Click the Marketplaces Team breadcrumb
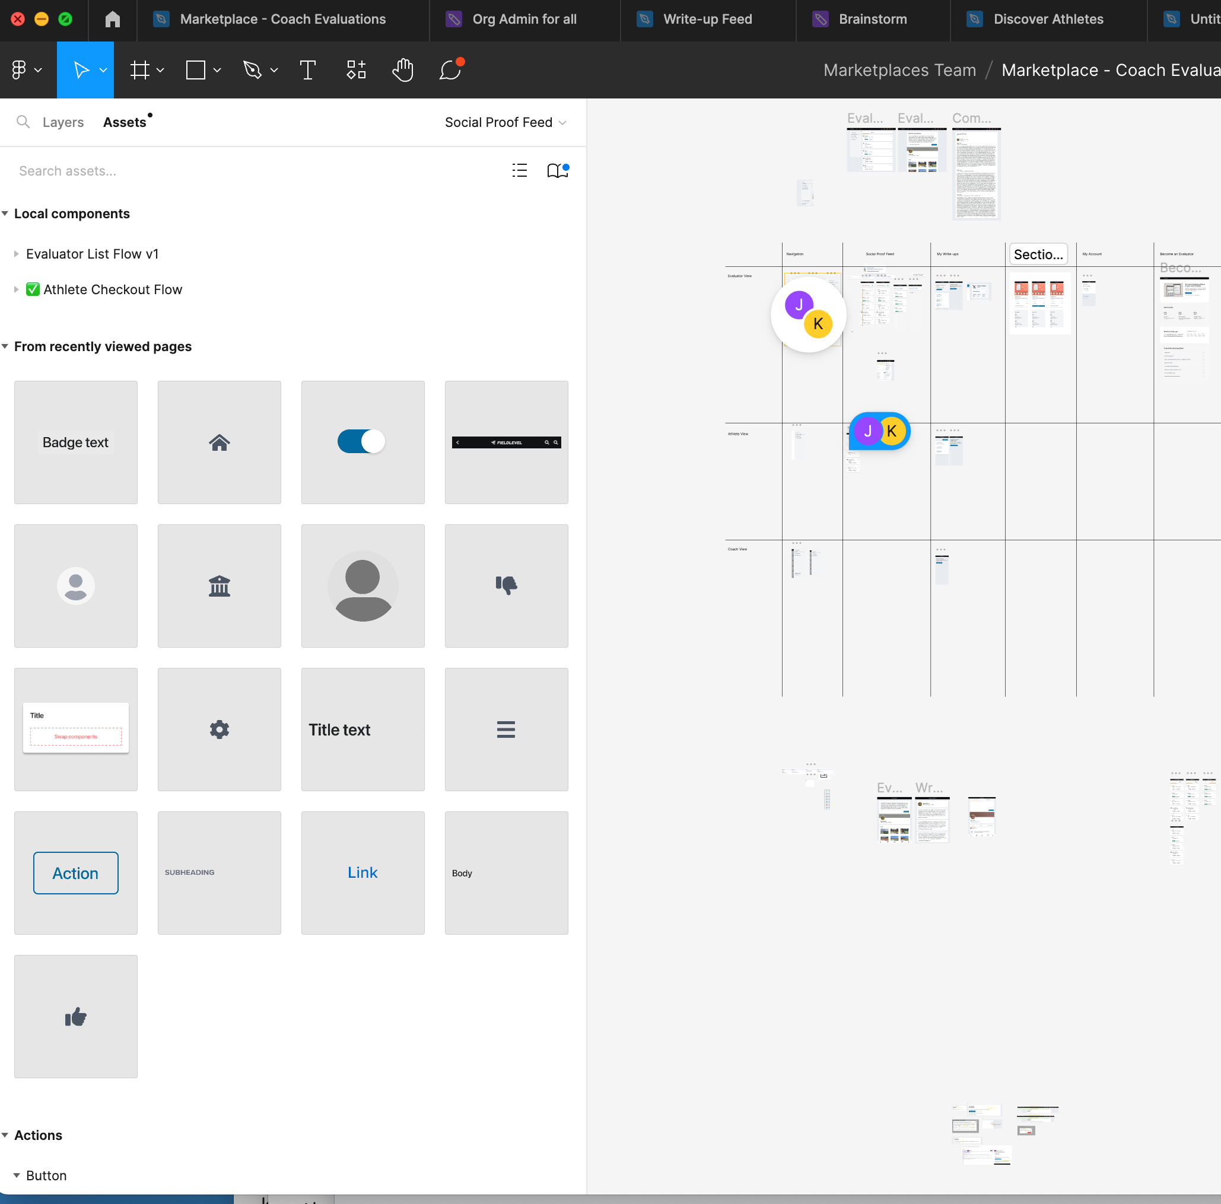 click(x=899, y=70)
